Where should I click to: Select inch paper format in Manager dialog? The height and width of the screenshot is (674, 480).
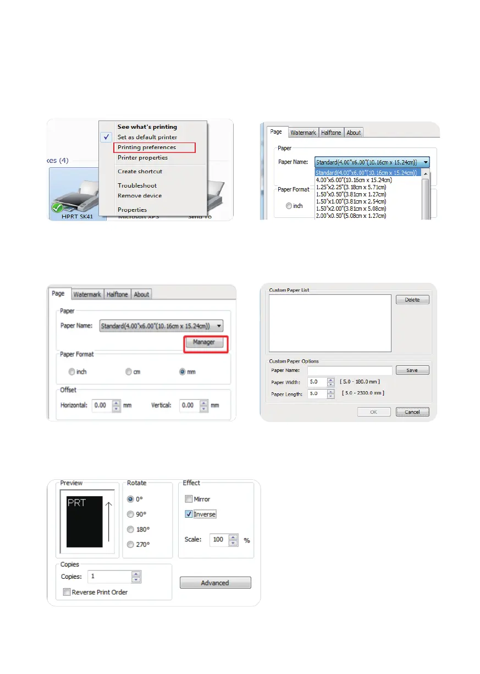[x=71, y=371]
